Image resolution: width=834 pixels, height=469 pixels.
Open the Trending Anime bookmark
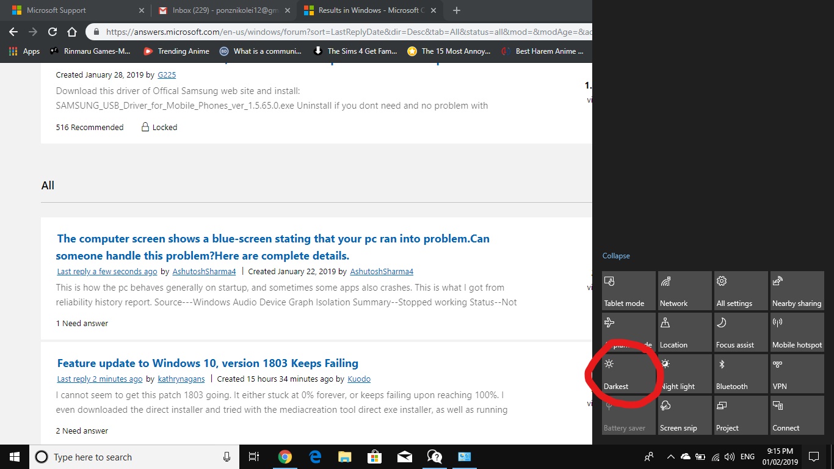(176, 51)
